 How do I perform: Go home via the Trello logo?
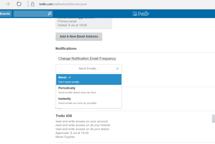(x=141, y=14)
